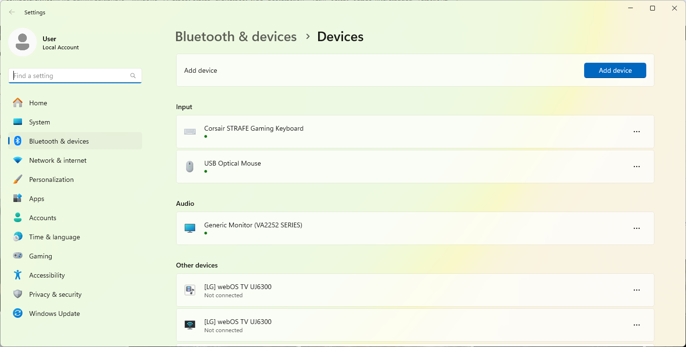Click the USB Optical Mouse name
The width and height of the screenshot is (686, 347).
click(232, 163)
